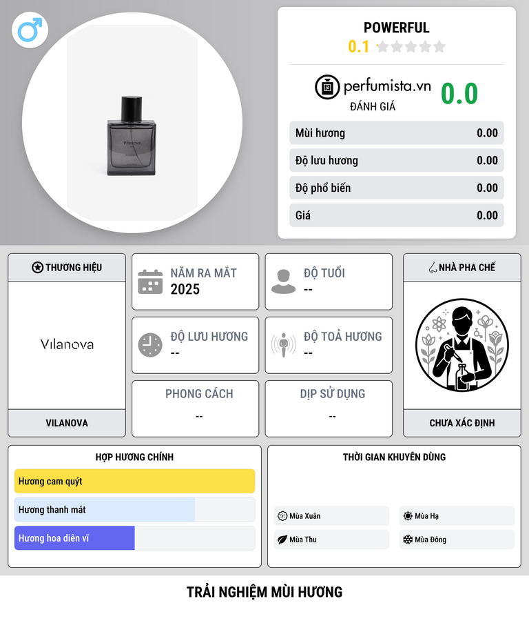
Task: Click the Giá rating row
Action: (x=397, y=215)
